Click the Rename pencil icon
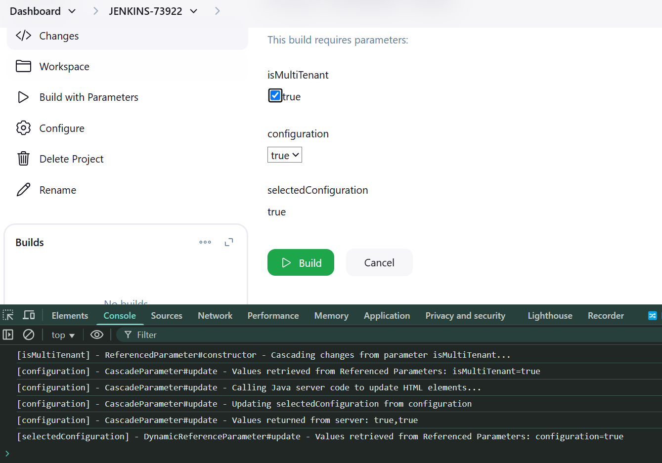 point(23,190)
